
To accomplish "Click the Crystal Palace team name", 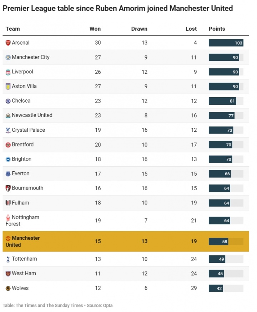I will point(29,130).
